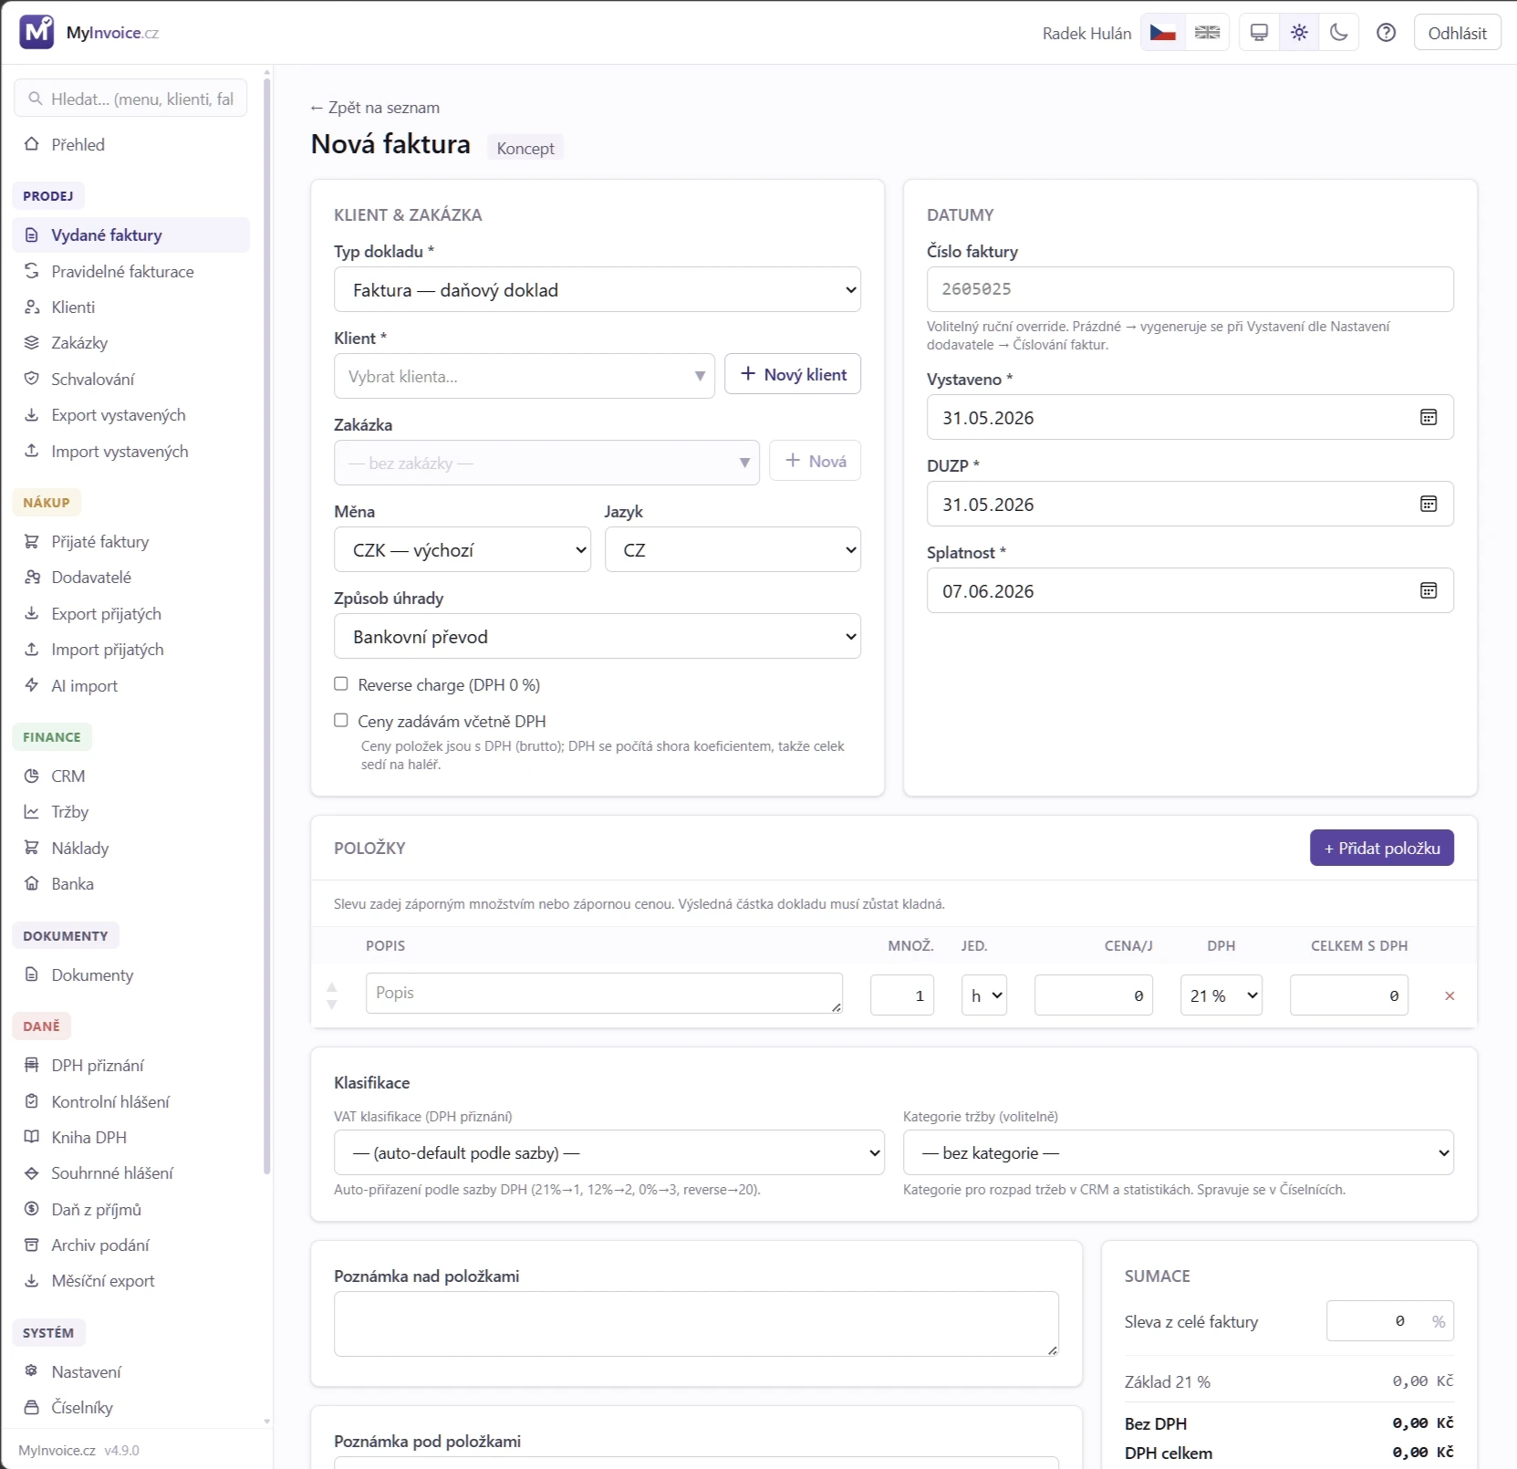
Task: Click Zpět na seznam link
Action: [x=375, y=108]
